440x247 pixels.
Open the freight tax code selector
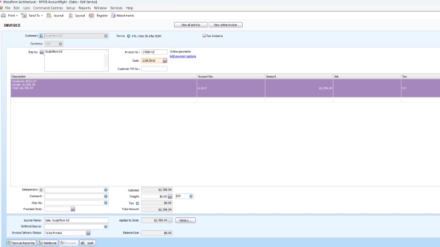[x=191, y=196]
